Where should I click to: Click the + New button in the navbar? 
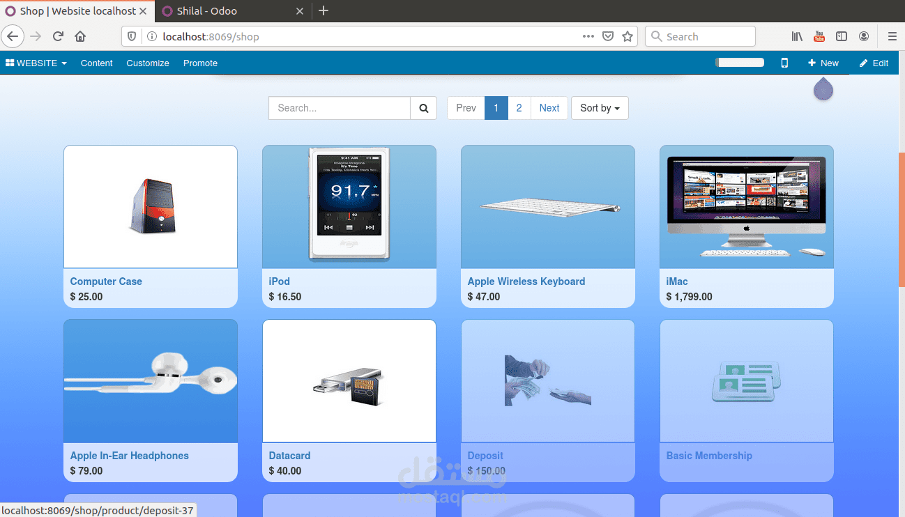click(x=823, y=63)
